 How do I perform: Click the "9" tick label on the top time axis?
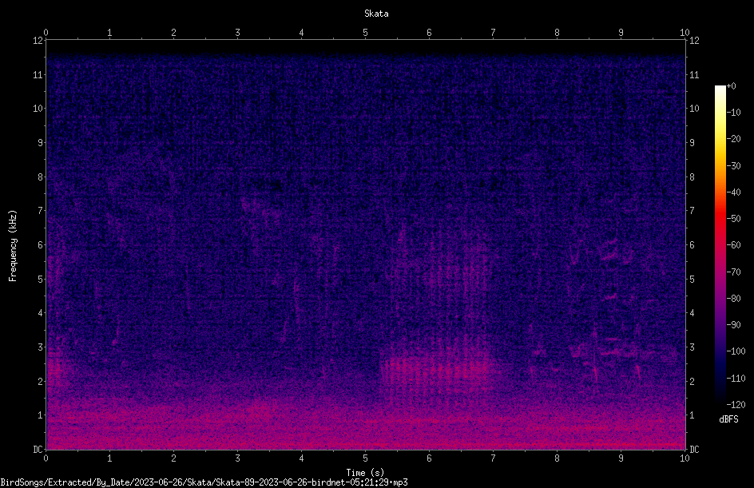(621, 33)
